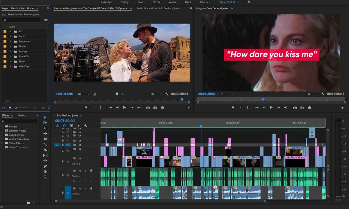Select the Selection tool arrow

click(45, 117)
